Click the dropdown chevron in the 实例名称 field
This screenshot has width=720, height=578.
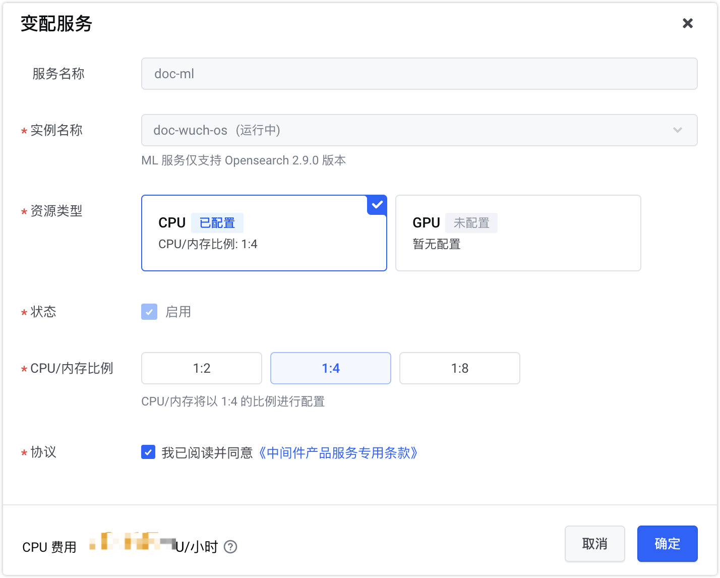678,130
